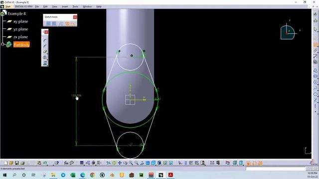The width and height of the screenshot is (319, 179).
Task: Select the second arc tool in floating toolbar
Action: tap(45, 46)
